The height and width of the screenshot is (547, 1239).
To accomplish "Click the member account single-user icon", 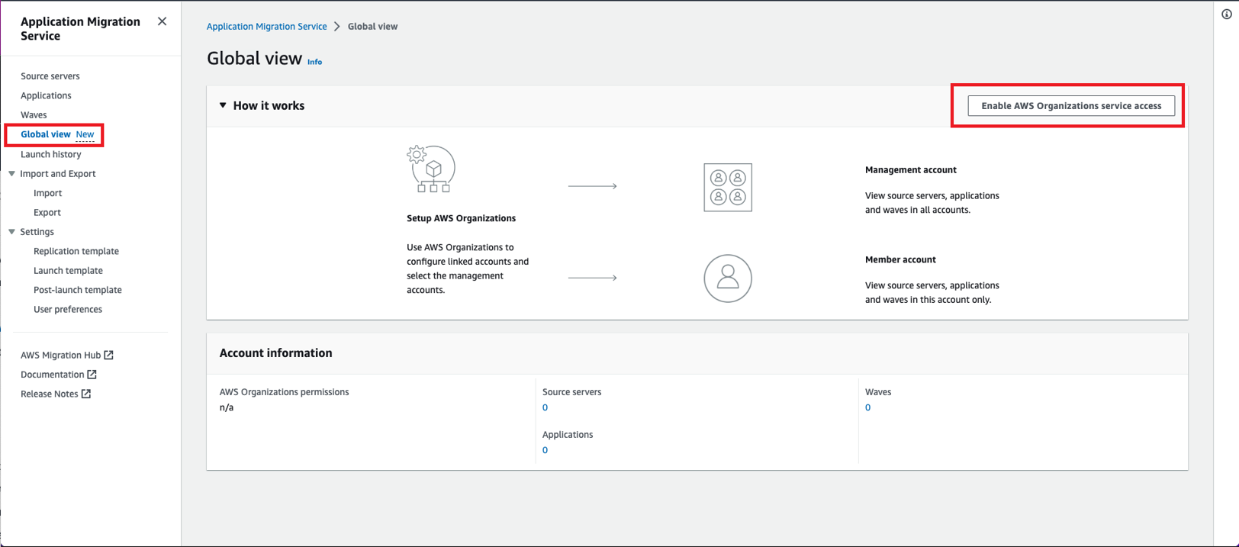I will coord(728,278).
